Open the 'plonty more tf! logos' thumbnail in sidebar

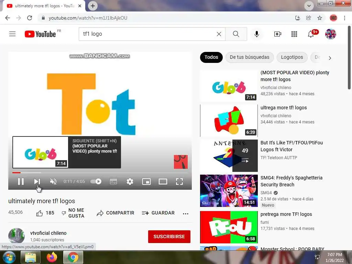pos(229,86)
